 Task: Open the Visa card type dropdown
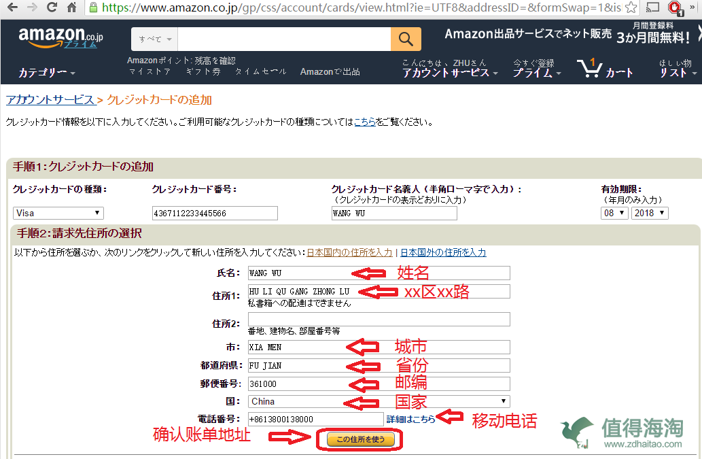58,213
